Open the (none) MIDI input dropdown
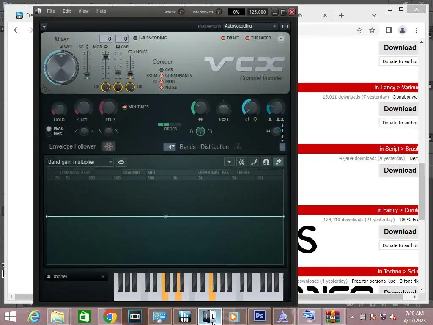The height and width of the screenshot is (325, 433). pos(76,276)
